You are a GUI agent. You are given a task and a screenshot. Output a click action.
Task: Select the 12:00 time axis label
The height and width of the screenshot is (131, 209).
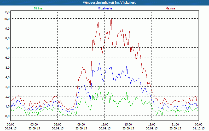click(x=105, y=124)
